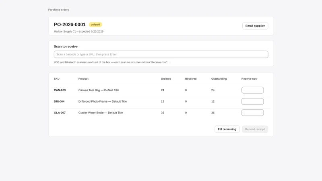Click the Received value 0 for DRI-004
322x181 pixels.
[x=186, y=101]
